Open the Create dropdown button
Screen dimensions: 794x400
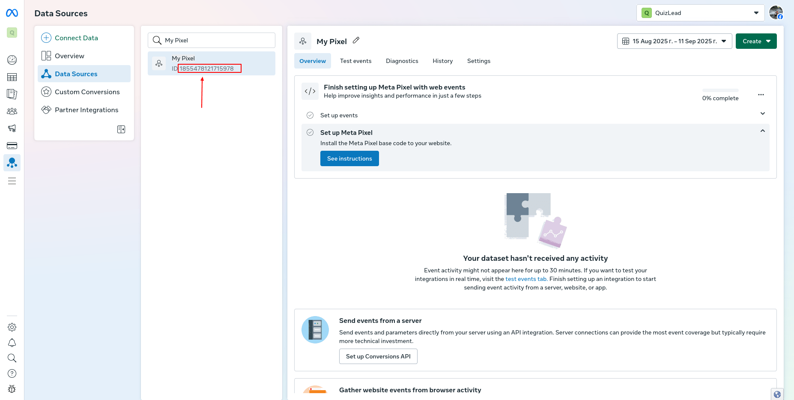point(756,41)
